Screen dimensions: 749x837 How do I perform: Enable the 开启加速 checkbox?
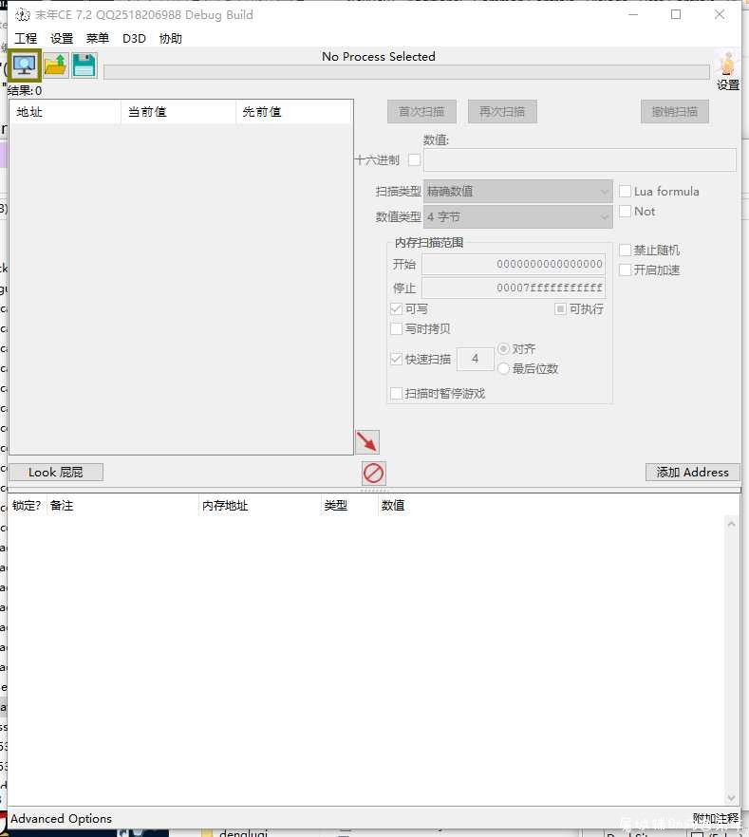625,270
